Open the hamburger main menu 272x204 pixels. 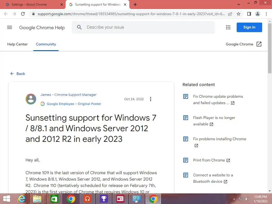(10, 27)
